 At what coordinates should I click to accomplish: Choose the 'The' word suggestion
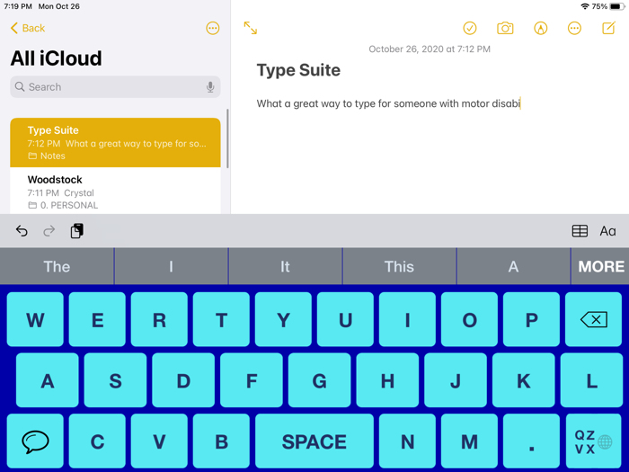pyautogui.click(x=57, y=266)
